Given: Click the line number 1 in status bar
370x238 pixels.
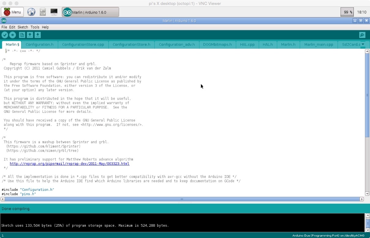Looking at the screenshot, I should 2,236.
